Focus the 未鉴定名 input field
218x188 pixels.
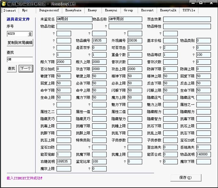click(74, 19)
